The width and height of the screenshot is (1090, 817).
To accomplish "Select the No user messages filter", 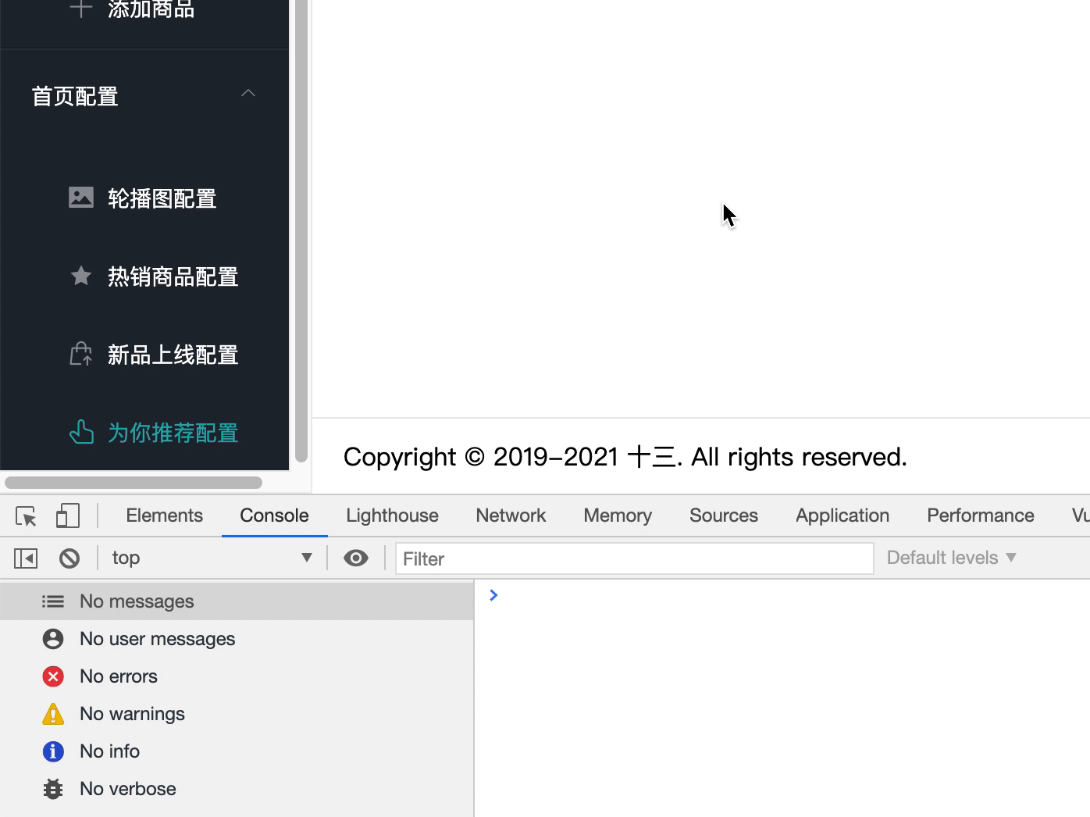I will tap(157, 639).
